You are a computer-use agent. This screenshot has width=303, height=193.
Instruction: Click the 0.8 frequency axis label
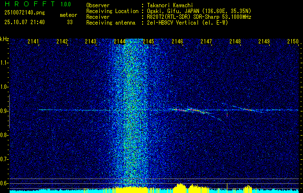[x=4, y=135]
